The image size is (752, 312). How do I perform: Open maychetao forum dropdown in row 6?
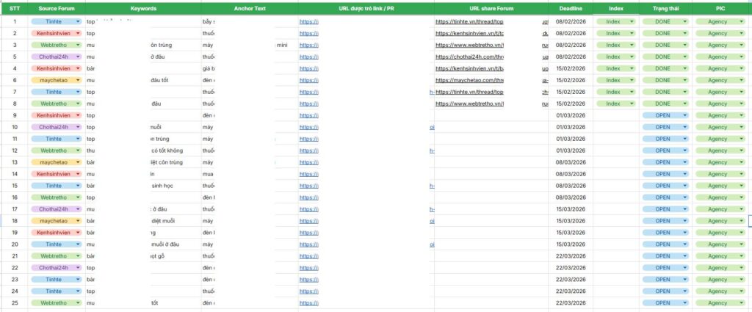pyautogui.click(x=57, y=80)
